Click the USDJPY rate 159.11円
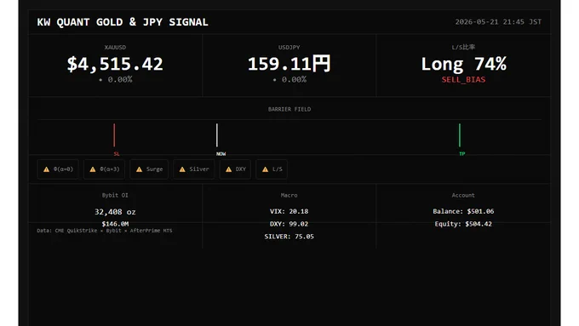The width and height of the screenshot is (579, 326). 289,64
